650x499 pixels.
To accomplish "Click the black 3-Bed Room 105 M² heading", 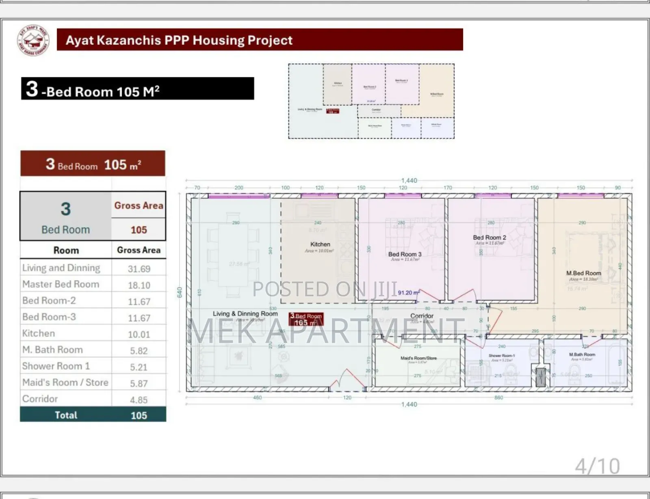I will click(x=137, y=89).
